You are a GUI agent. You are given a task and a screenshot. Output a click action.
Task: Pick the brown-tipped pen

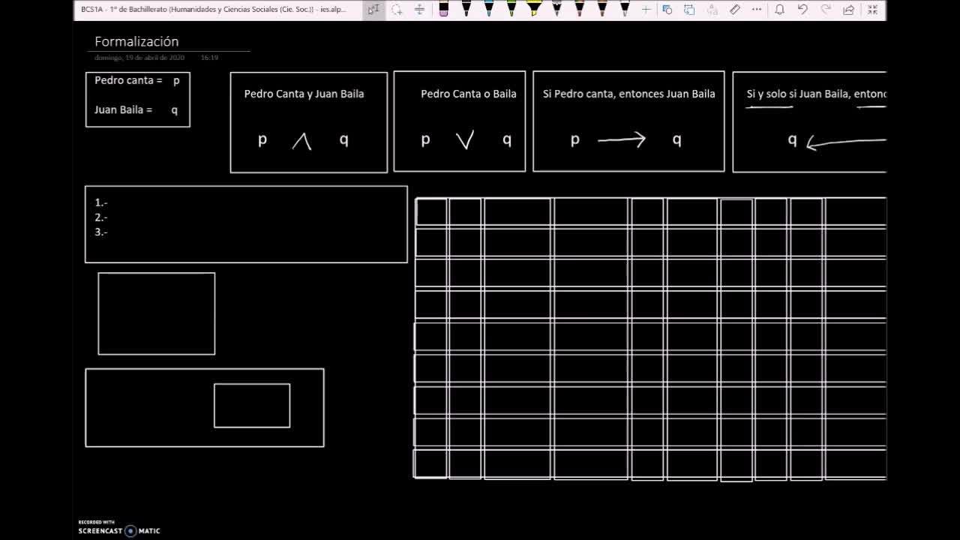pos(601,9)
